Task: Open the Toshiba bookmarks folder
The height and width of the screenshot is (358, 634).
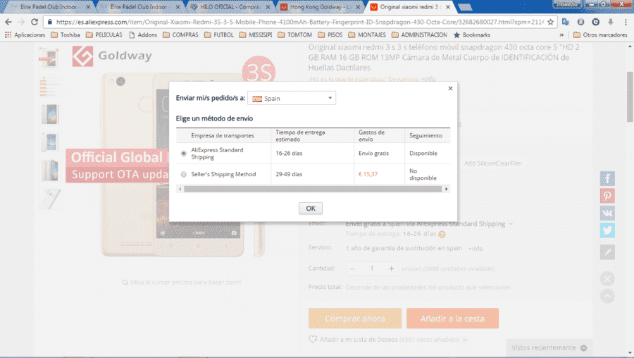Action: pyautogui.click(x=66, y=35)
